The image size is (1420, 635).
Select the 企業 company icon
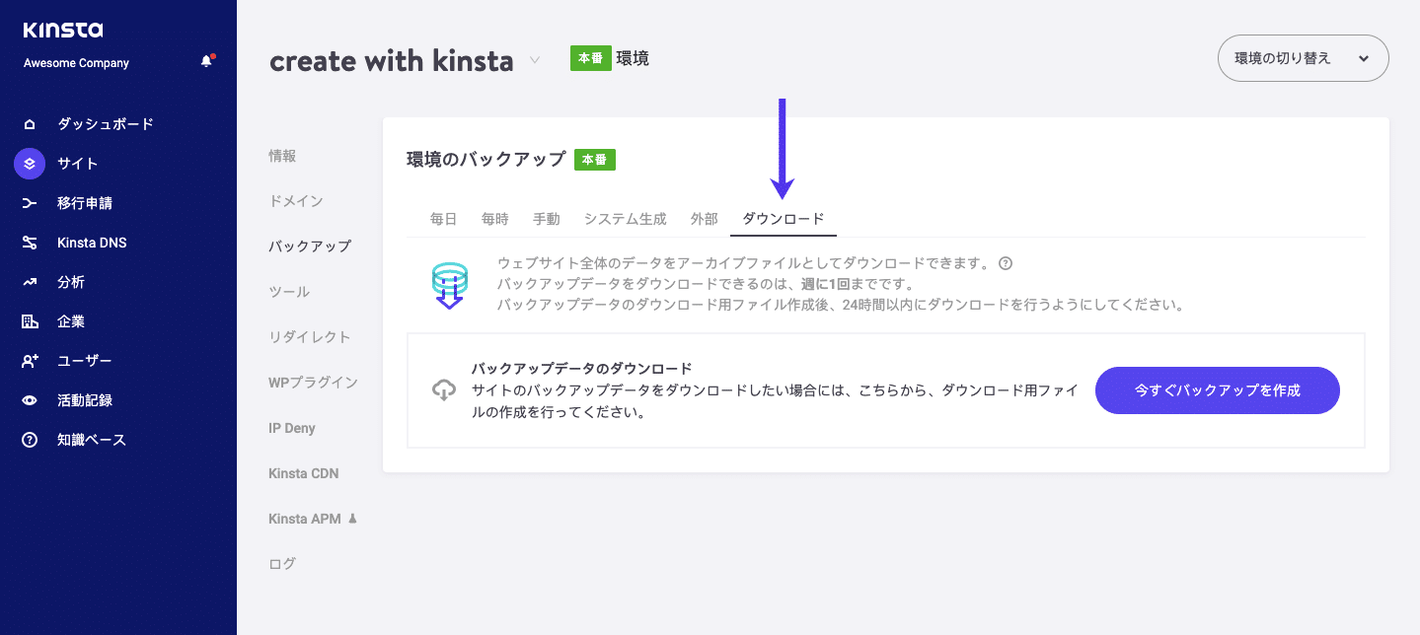click(29, 320)
